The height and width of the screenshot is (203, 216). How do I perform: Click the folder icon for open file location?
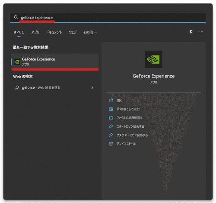coord(111,118)
